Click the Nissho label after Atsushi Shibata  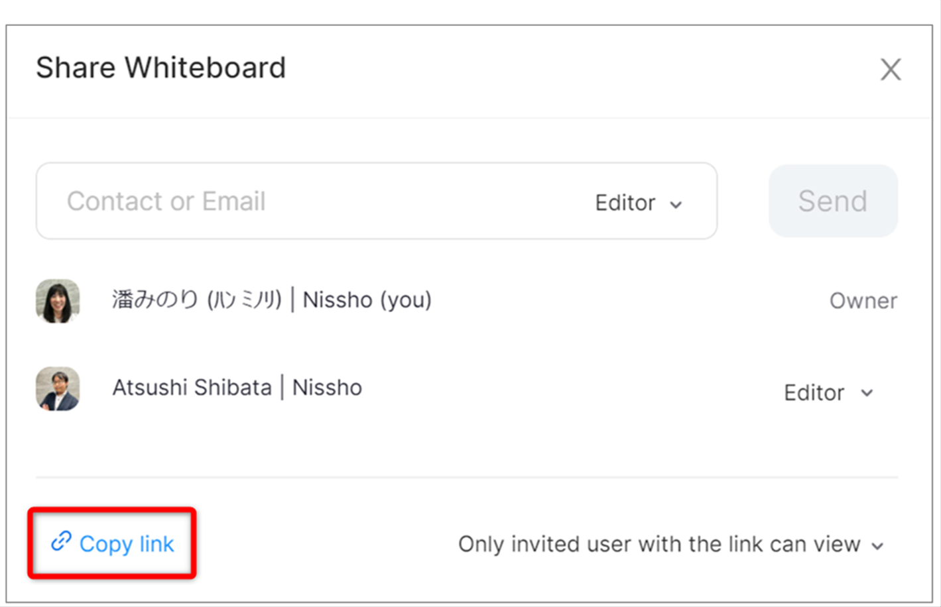327,388
